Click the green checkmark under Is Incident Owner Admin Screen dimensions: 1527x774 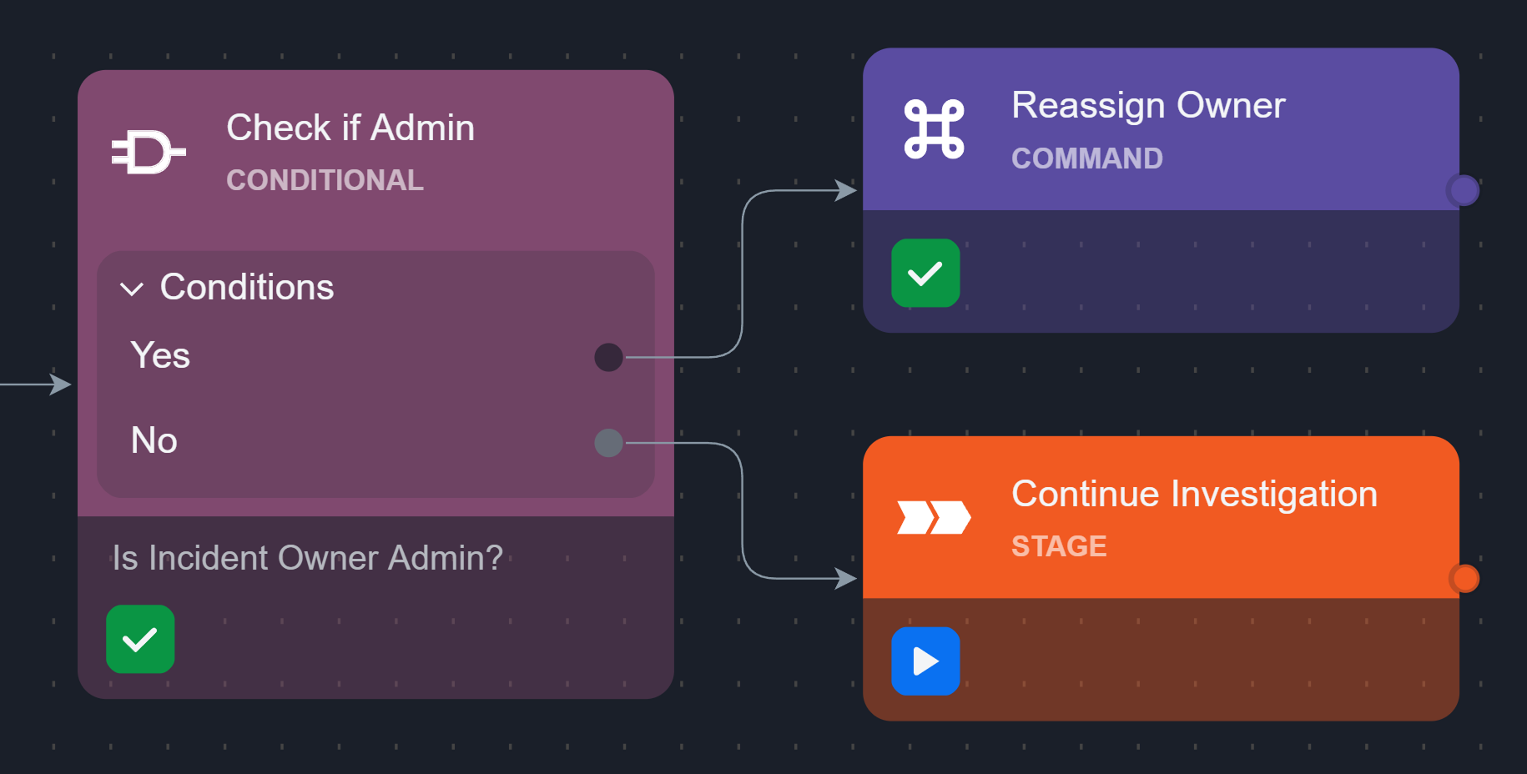tap(140, 640)
